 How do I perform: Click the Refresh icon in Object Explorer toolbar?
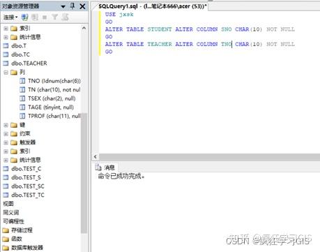point(65,17)
